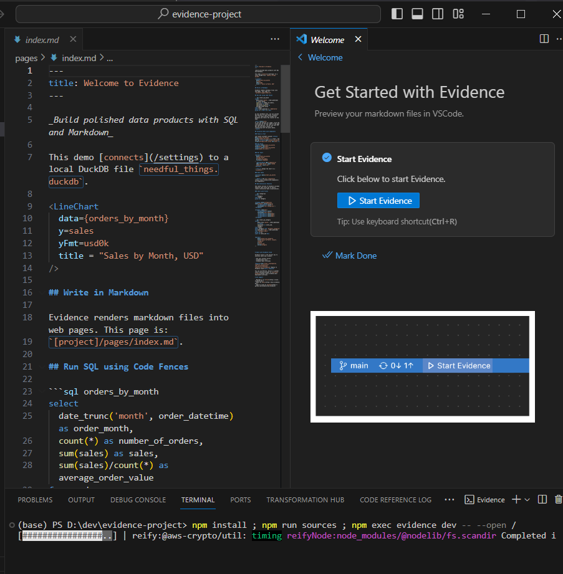Expand the breadcrumb ellipsis symbol
The height and width of the screenshot is (574, 563).
[110, 58]
